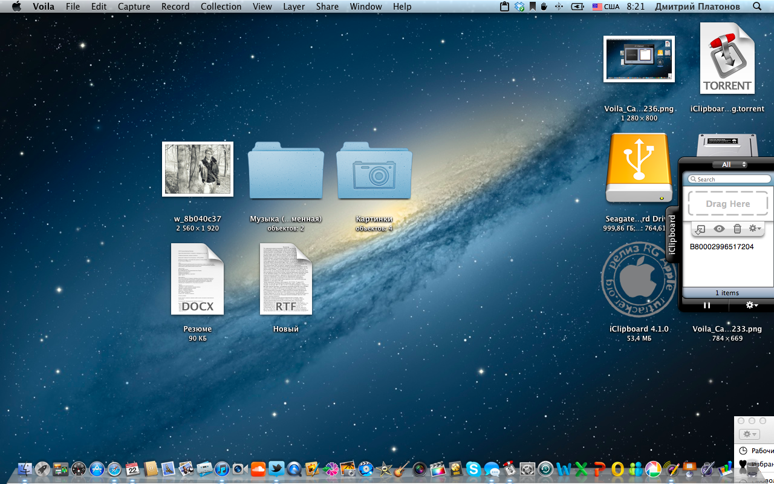
Task: Launch Safari from the Dock
Action: 114,468
